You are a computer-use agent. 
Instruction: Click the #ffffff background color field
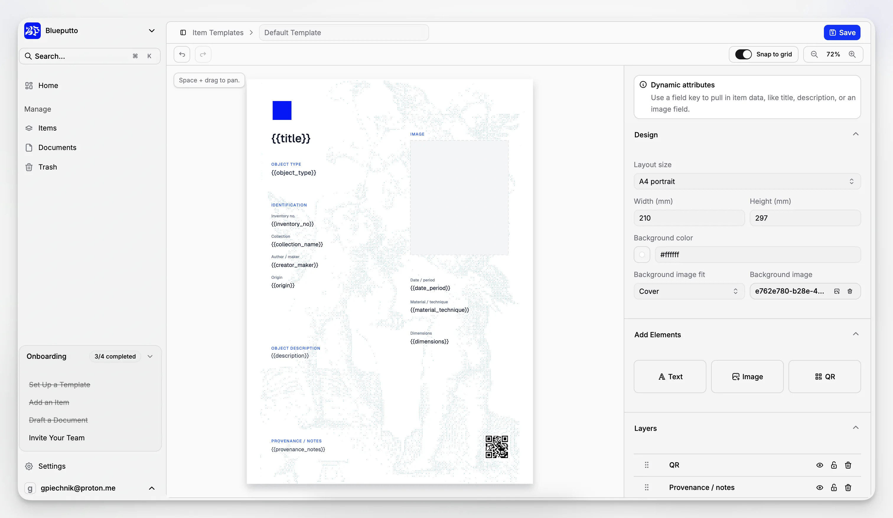click(758, 254)
